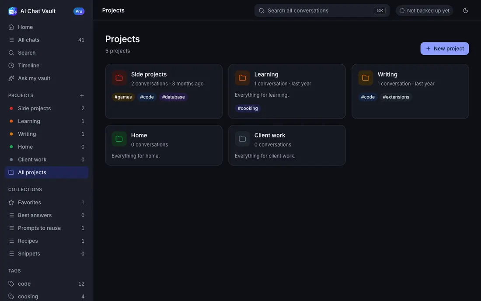Image resolution: width=481 pixels, height=301 pixels.
Task: Click the red Side projects folder icon
Action: [119, 78]
